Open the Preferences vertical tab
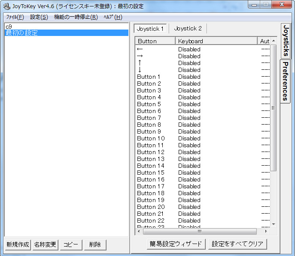The height and width of the screenshot is (256, 295). point(286,81)
